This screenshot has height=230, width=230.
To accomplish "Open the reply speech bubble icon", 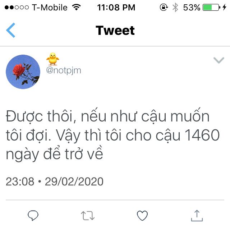I will click(33, 216).
